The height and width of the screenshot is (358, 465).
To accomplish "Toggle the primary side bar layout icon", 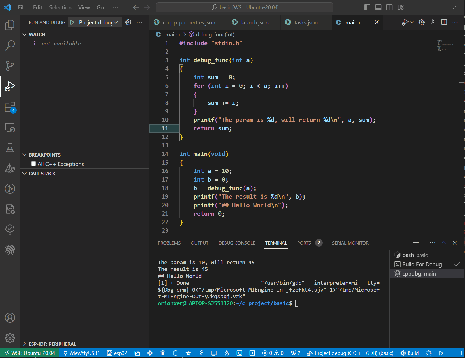I will tap(367, 7).
